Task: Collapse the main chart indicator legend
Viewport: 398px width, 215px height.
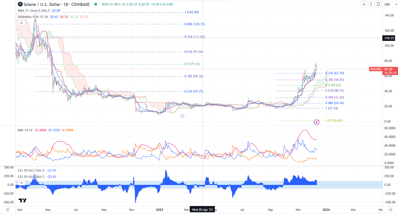Action: [x=21, y=23]
